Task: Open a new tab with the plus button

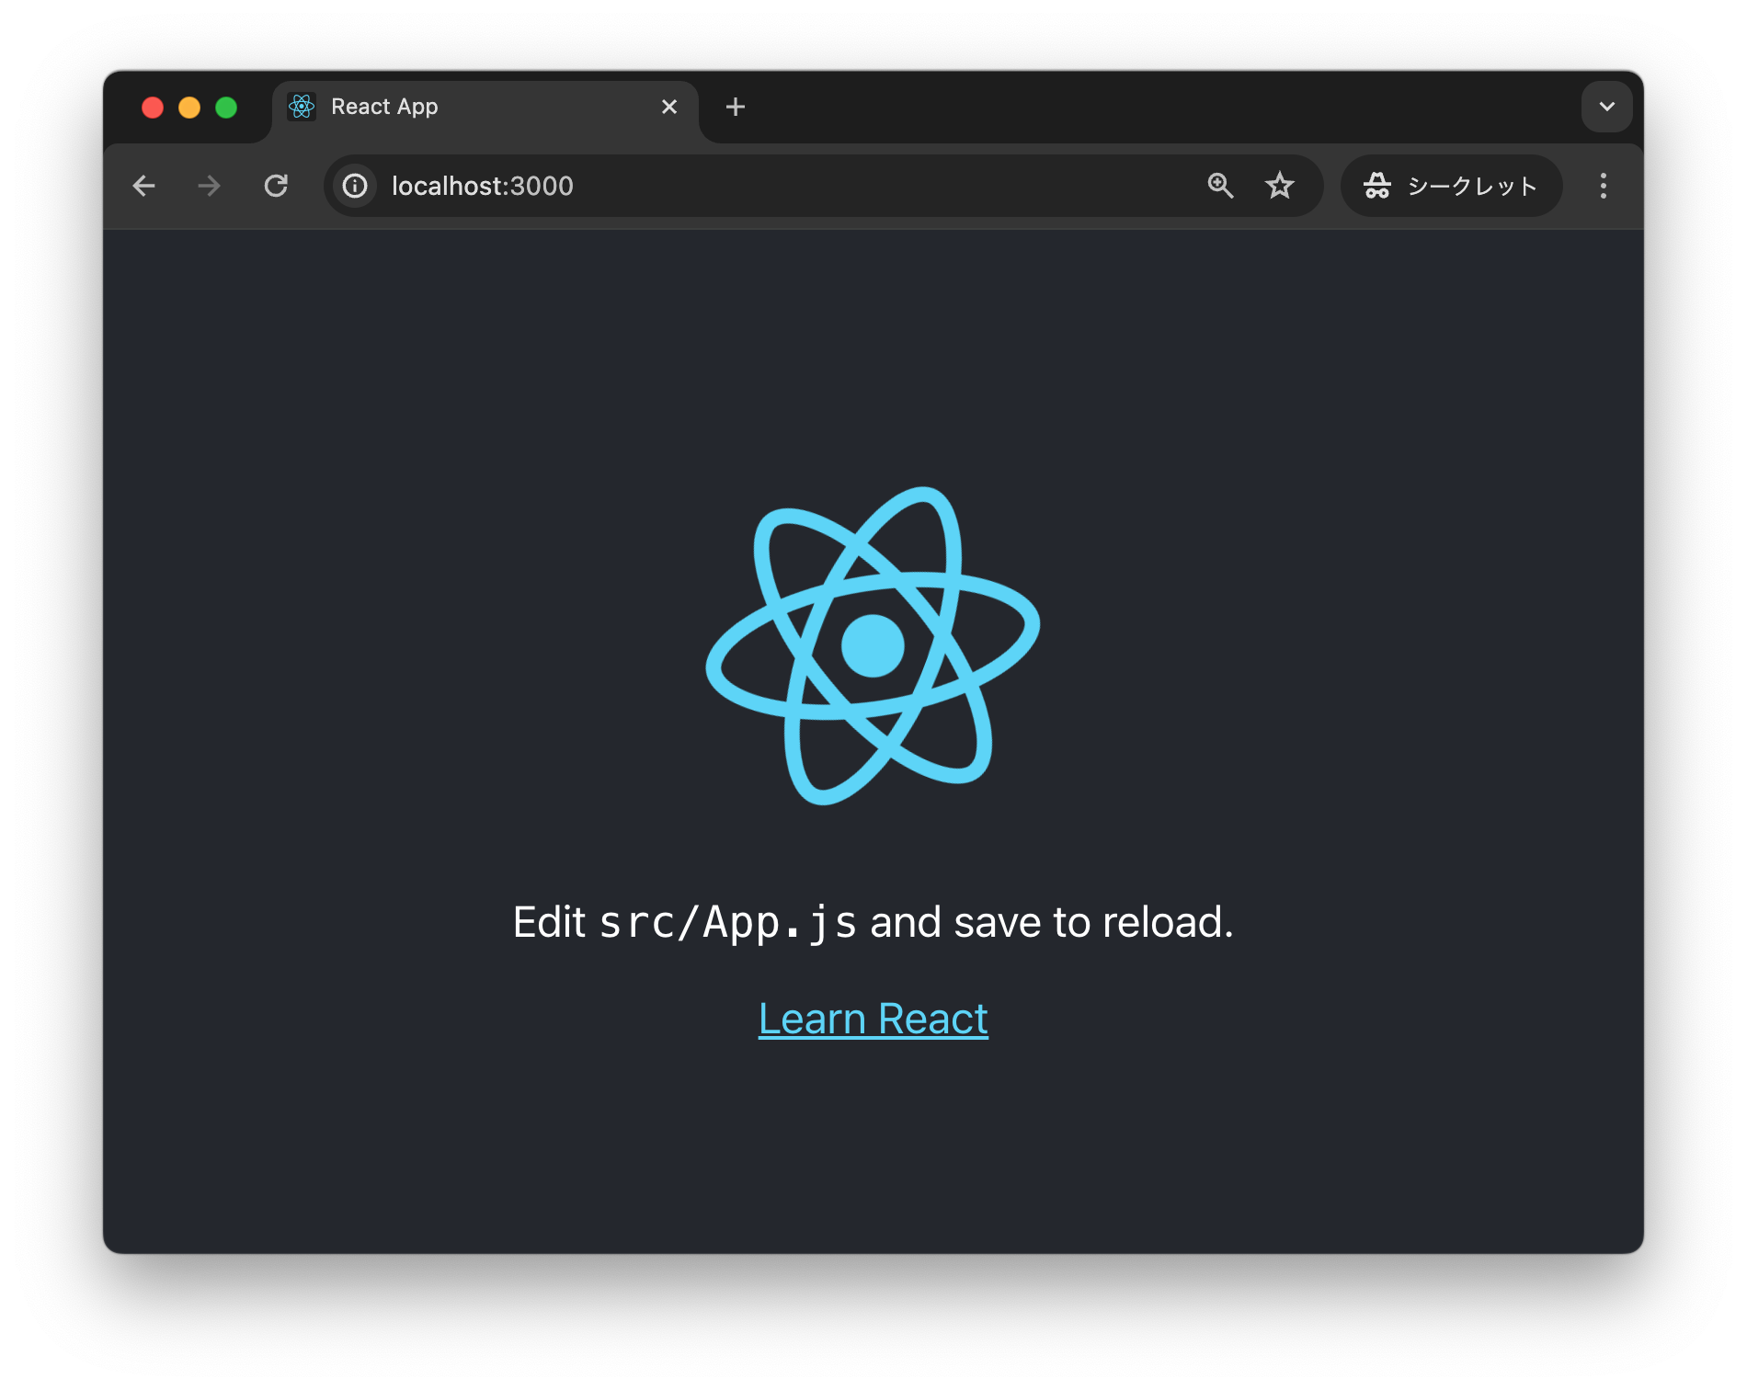Action: pos(735,107)
